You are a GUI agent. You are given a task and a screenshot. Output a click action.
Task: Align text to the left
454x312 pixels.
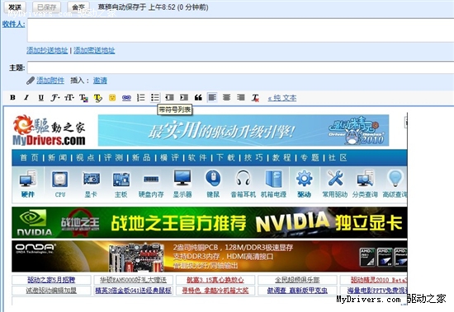click(x=212, y=98)
